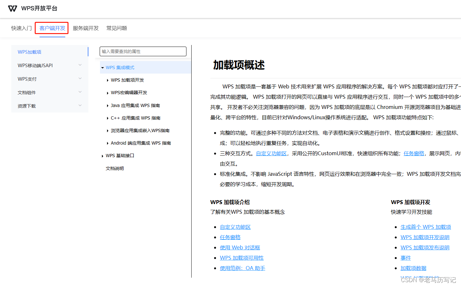461x286 pixels.
Task: Open the WPS 加载项开发说明 link
Action: point(425,237)
